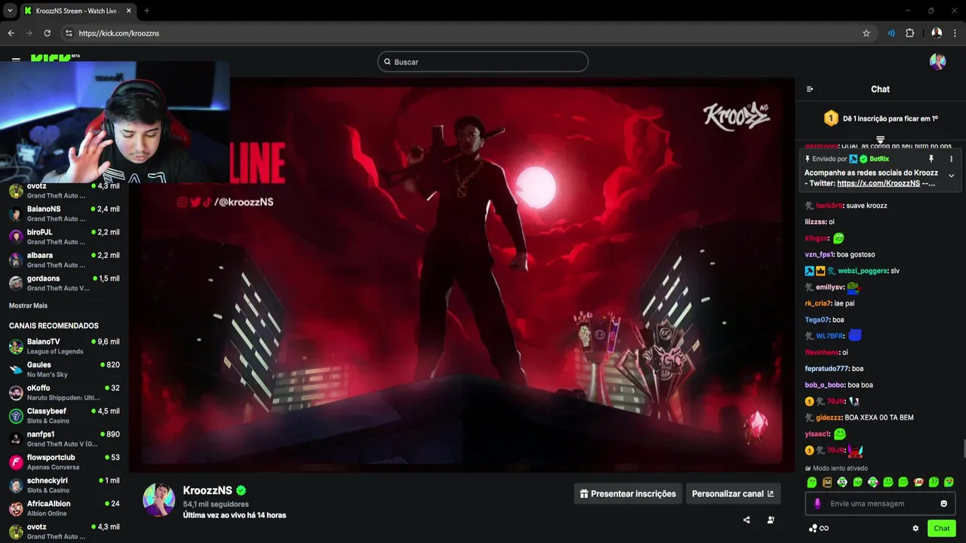Image resolution: width=966 pixels, height=543 pixels.
Task: Go back with browser back arrow
Action: click(11, 33)
